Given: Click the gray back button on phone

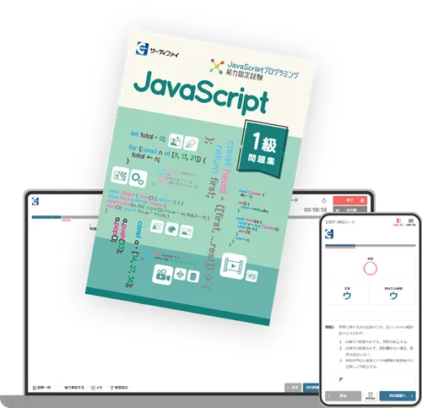Looking at the screenshot, I should coord(344,395).
